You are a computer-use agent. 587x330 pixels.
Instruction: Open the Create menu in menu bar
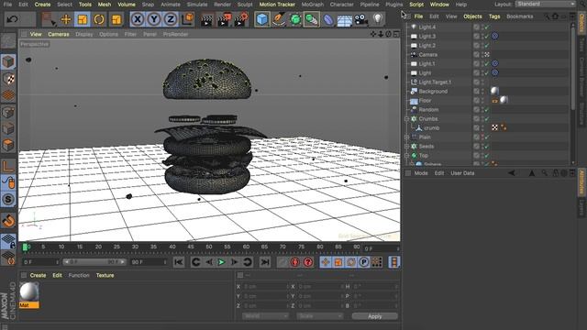(x=42, y=5)
